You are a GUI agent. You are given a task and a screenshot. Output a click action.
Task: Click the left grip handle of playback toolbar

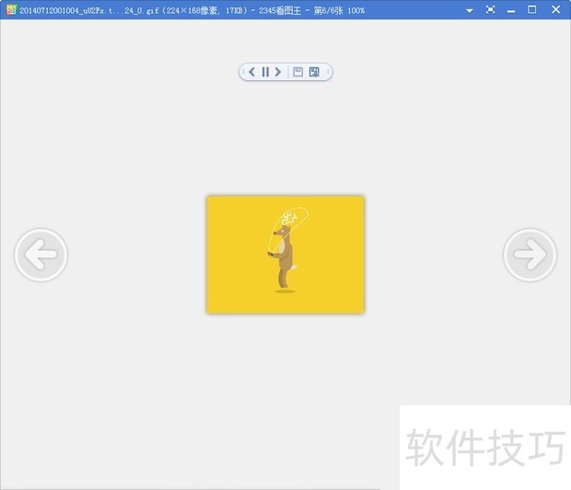(x=243, y=72)
